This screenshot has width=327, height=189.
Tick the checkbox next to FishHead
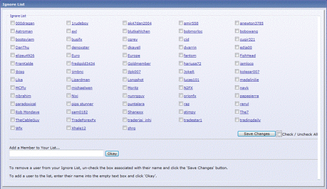pyautogui.click(x=237, y=55)
